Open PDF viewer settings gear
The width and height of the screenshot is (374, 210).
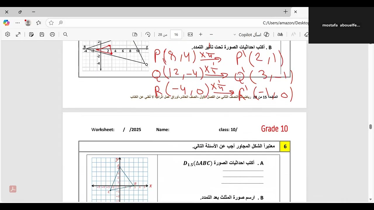(8, 34)
